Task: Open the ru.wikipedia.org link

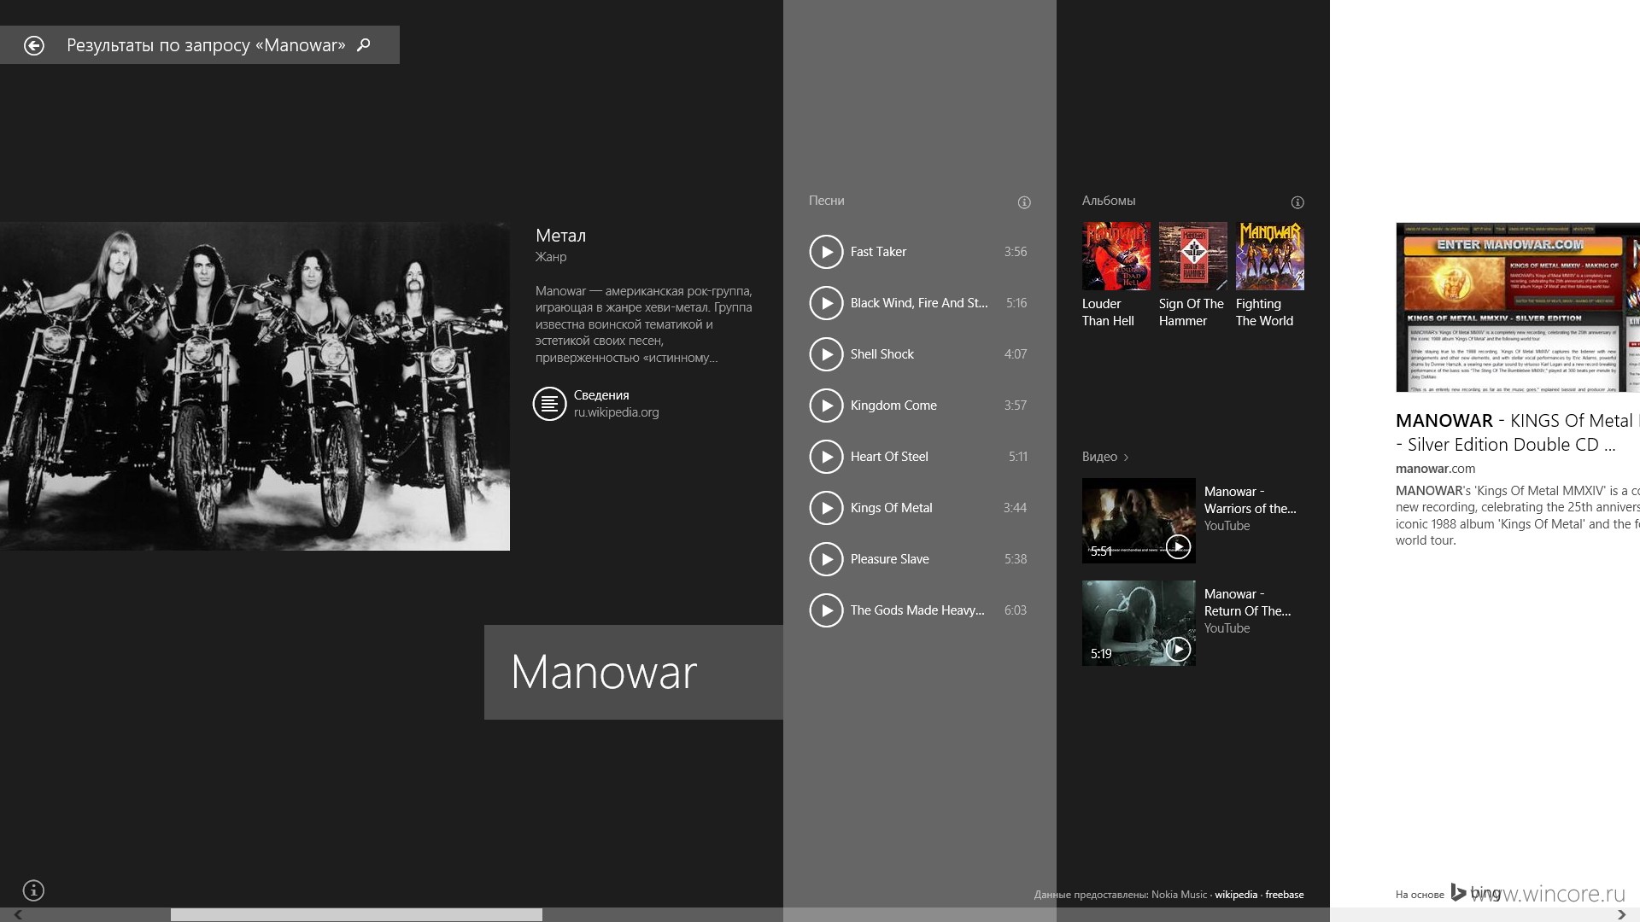Action: point(616,412)
